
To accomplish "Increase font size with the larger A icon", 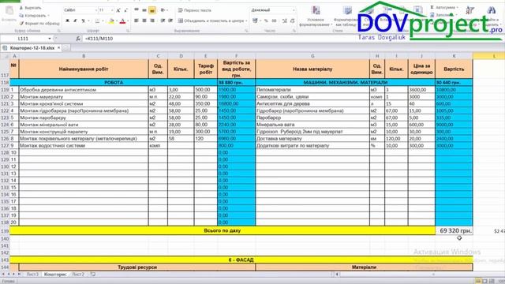I will tap(118, 10).
